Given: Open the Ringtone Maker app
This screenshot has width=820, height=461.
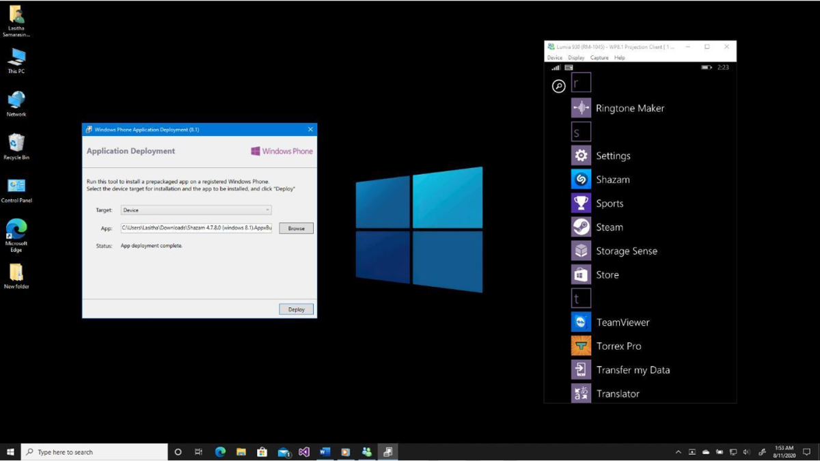Looking at the screenshot, I should click(581, 108).
